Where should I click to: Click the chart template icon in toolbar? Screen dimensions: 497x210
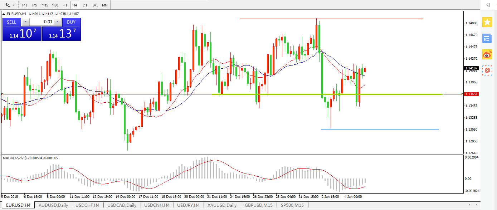(x=8, y=5)
